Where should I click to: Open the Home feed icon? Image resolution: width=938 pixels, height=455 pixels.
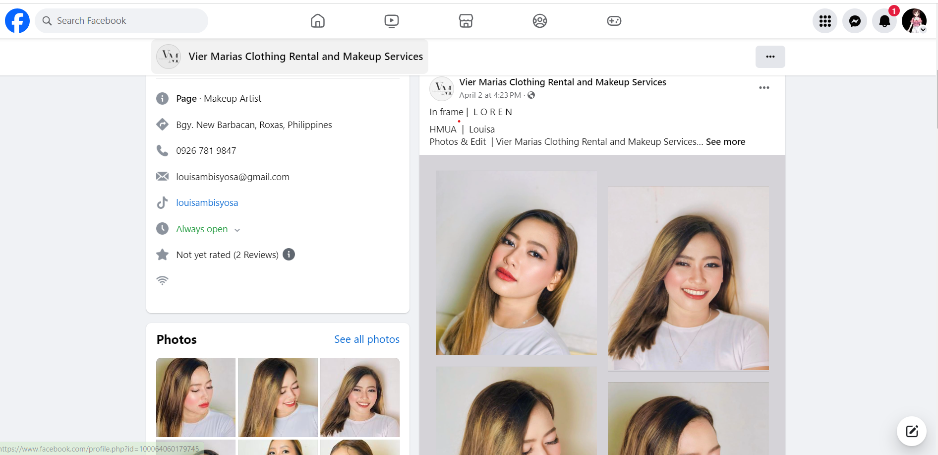tap(318, 21)
